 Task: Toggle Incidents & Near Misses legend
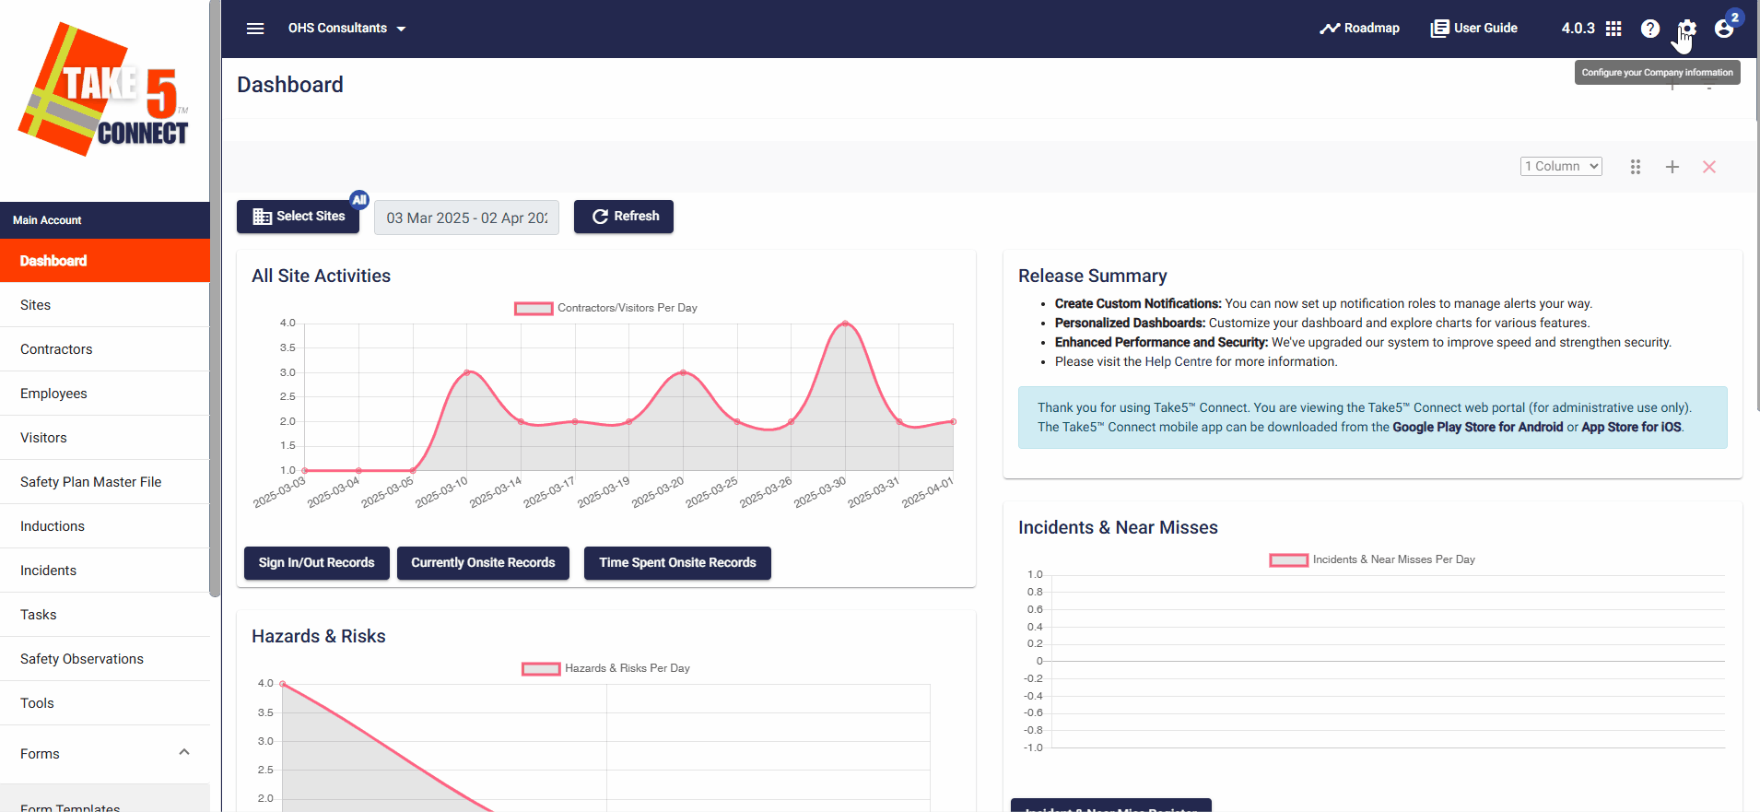tap(1372, 559)
